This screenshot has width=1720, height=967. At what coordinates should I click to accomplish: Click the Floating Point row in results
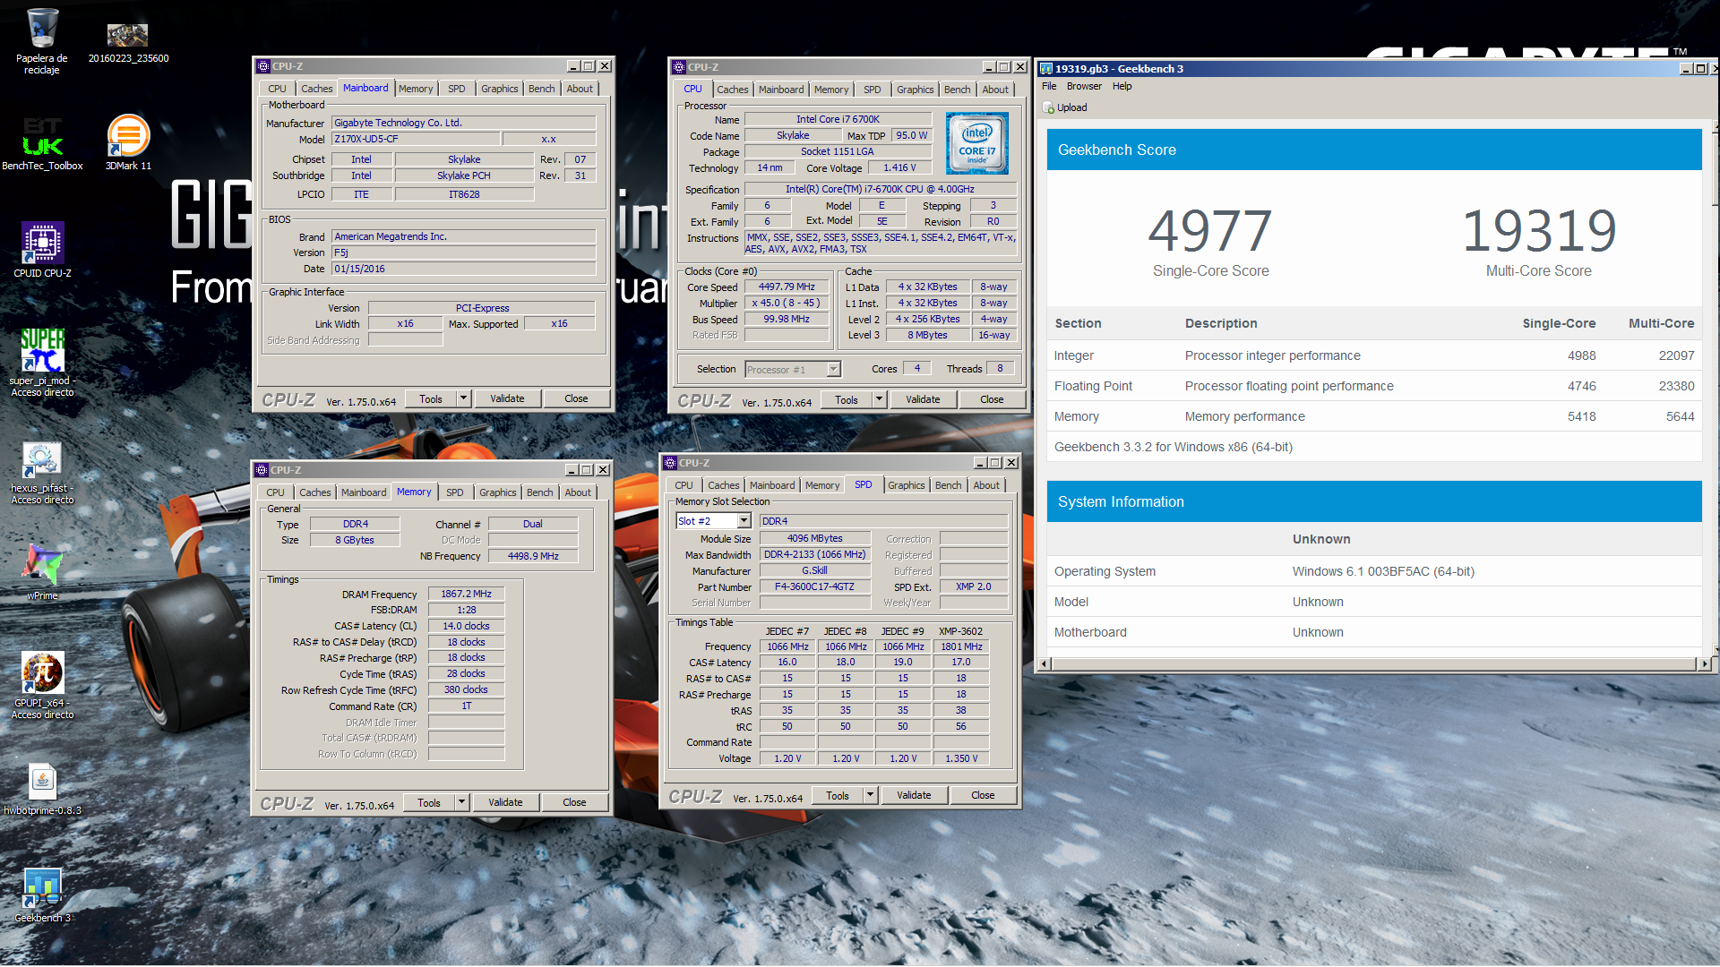1374,386
